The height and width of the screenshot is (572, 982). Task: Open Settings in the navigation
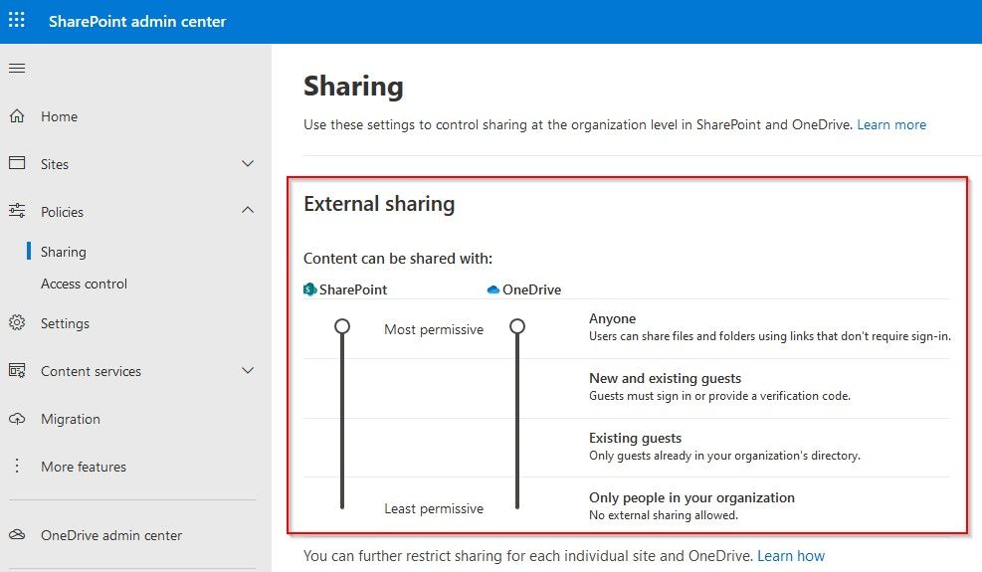point(65,323)
